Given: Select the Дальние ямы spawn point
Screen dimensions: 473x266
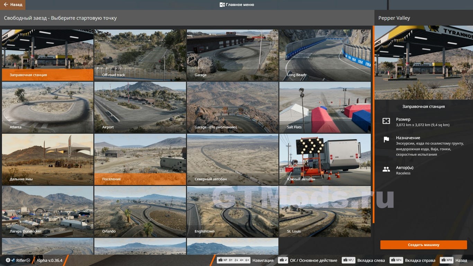Looking at the screenshot, I should click(x=47, y=159).
